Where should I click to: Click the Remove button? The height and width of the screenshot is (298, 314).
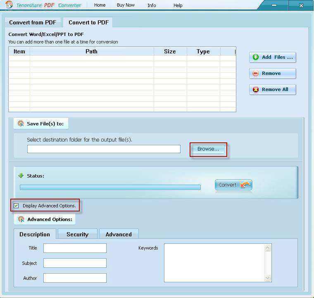(x=273, y=73)
